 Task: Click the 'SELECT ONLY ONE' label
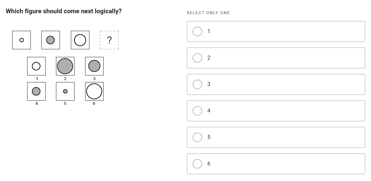208,13
